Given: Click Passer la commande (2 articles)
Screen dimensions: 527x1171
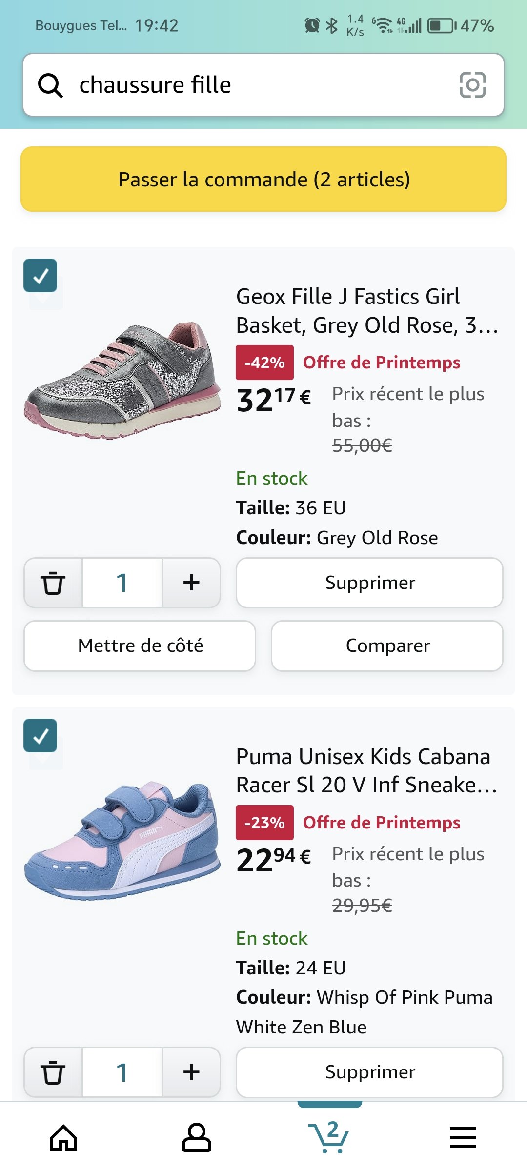Looking at the screenshot, I should pyautogui.click(x=263, y=179).
